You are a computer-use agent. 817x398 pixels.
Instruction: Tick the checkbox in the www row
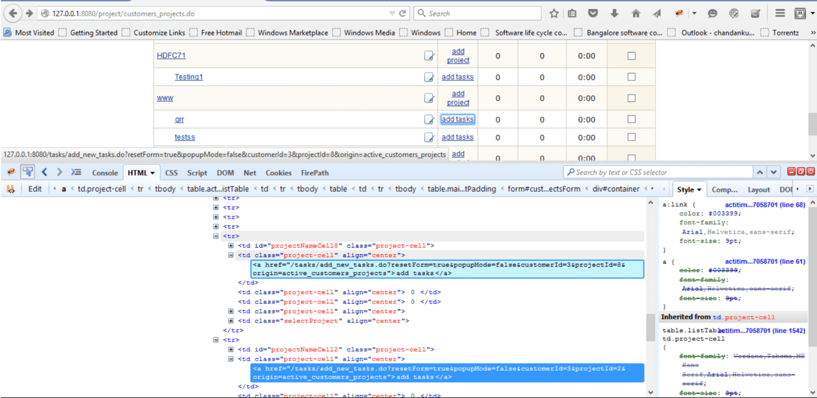pos(631,98)
